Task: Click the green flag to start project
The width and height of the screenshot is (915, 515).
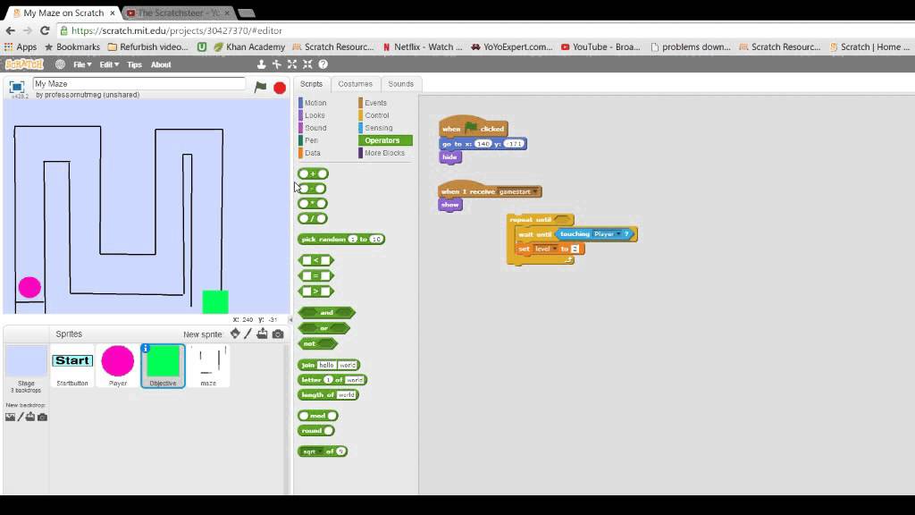Action: [x=260, y=87]
